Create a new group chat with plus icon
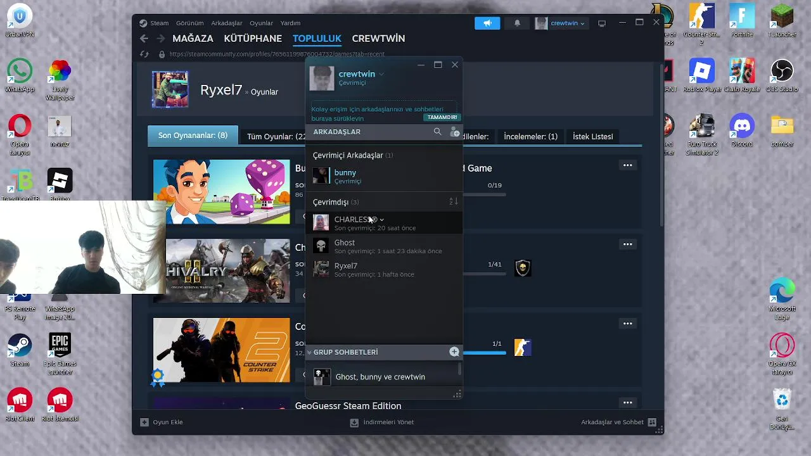This screenshot has height=456, width=811. click(454, 352)
